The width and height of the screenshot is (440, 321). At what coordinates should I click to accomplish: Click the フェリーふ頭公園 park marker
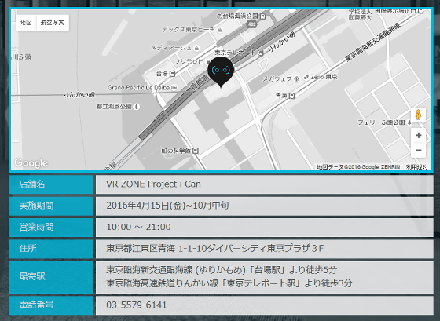pos(409,122)
